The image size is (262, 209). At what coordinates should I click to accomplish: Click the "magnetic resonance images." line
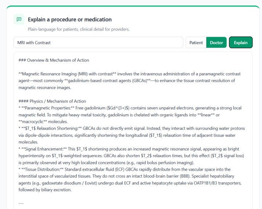[x=45, y=88]
